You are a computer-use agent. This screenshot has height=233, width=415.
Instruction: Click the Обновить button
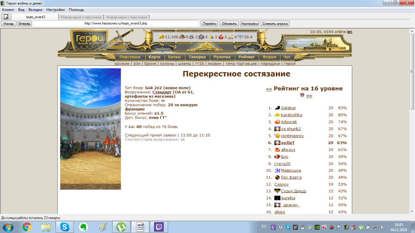[x=229, y=24]
